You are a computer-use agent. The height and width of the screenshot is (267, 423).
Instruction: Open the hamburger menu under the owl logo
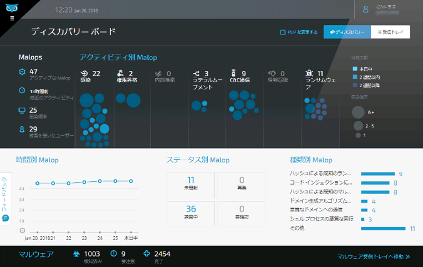[12, 17]
